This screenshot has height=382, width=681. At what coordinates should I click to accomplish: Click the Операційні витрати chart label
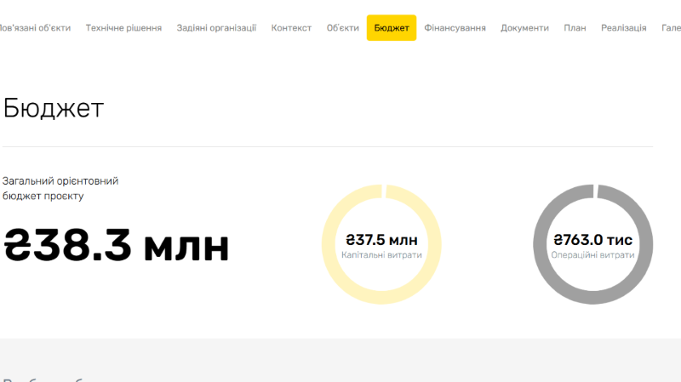pyautogui.click(x=593, y=254)
